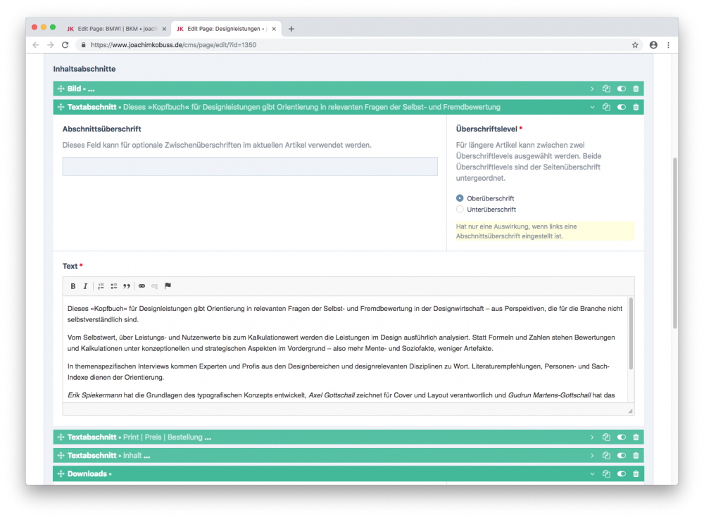Delete the Bild section with trash icon

point(636,89)
